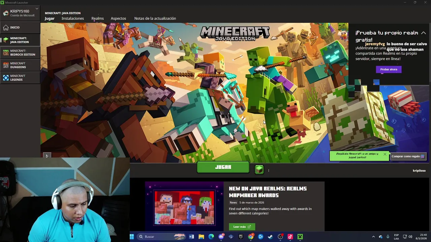431x242 pixels.
Task: Open the three-dot options next to JUGAR
Action: pyautogui.click(x=269, y=170)
